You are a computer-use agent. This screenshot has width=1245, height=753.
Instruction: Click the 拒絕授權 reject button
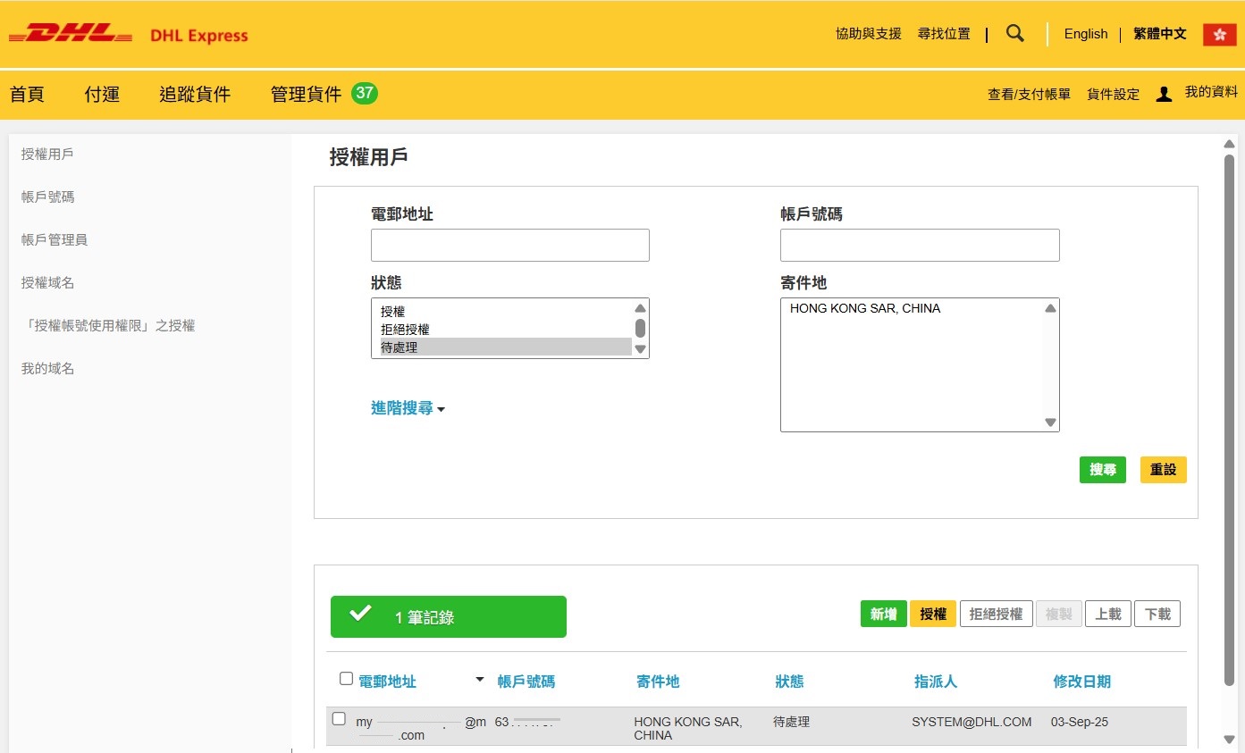[997, 614]
